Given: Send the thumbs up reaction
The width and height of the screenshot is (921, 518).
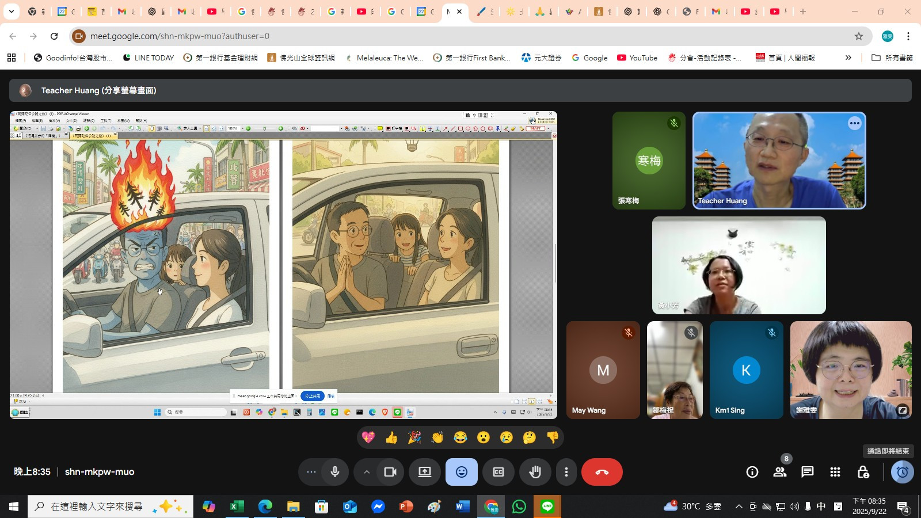Looking at the screenshot, I should point(391,438).
